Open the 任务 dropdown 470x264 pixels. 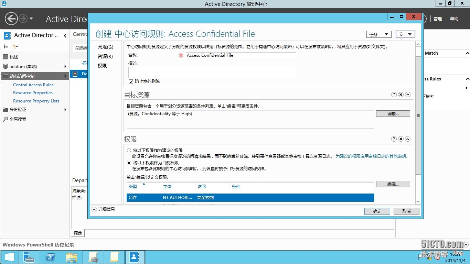pyautogui.click(x=379, y=34)
